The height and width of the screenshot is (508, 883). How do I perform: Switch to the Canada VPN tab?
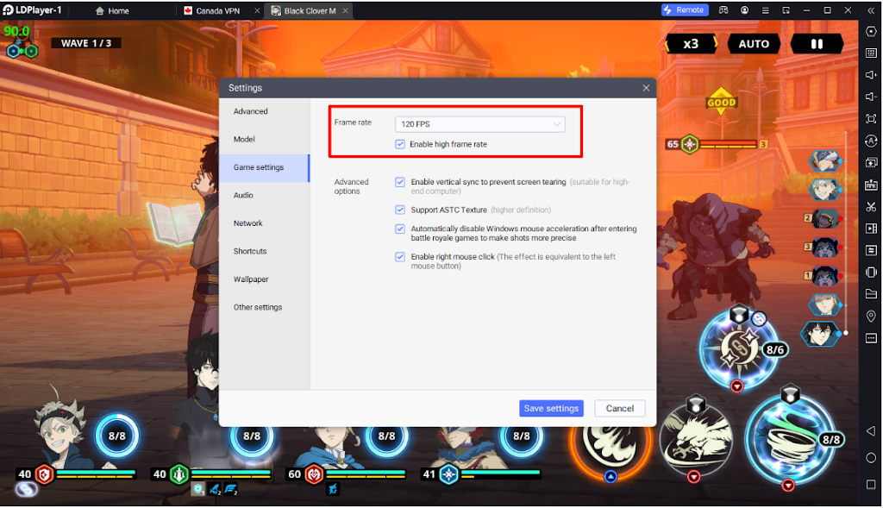[x=212, y=10]
